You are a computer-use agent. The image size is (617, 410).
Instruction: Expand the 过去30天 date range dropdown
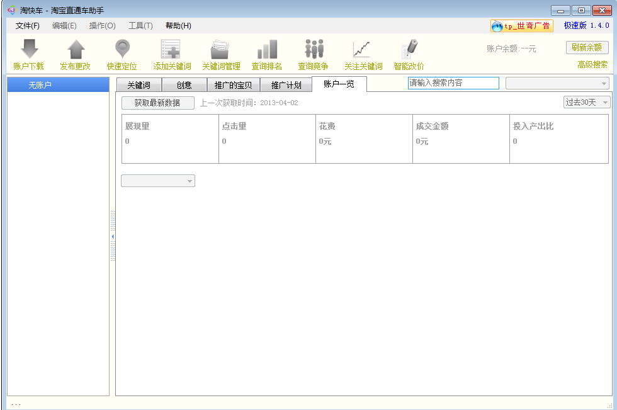click(586, 102)
